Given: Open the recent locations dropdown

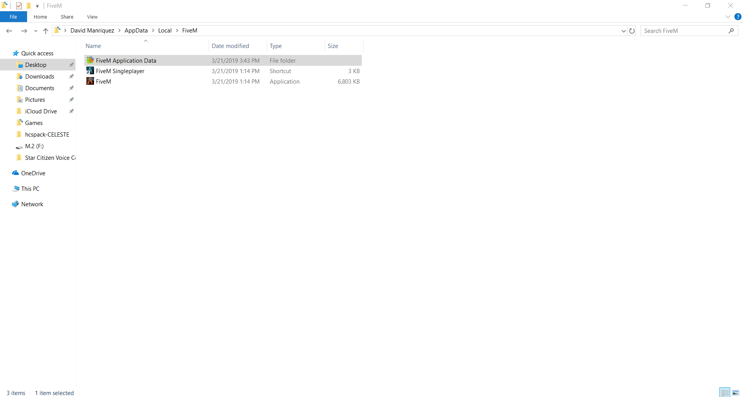Looking at the screenshot, I should [x=36, y=31].
